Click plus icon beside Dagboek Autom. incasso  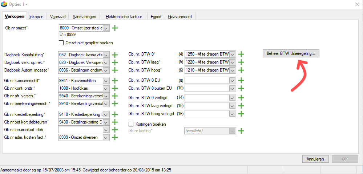(x=115, y=70)
